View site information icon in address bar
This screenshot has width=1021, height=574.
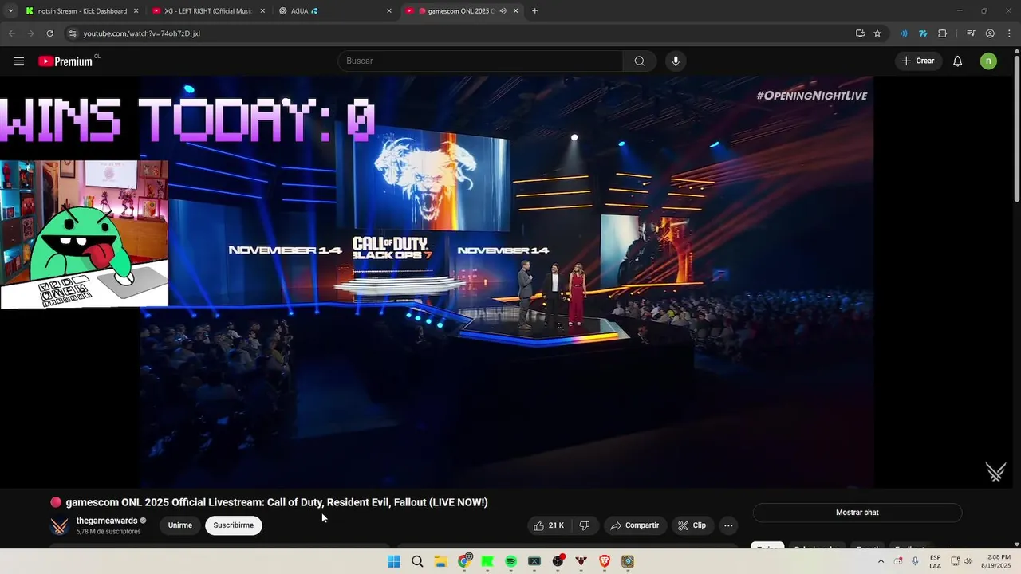73,33
